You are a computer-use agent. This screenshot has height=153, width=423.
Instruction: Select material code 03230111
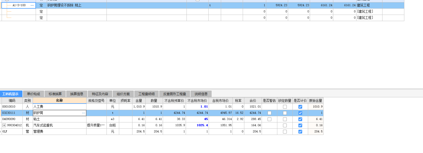pyautogui.click(x=12, y=113)
